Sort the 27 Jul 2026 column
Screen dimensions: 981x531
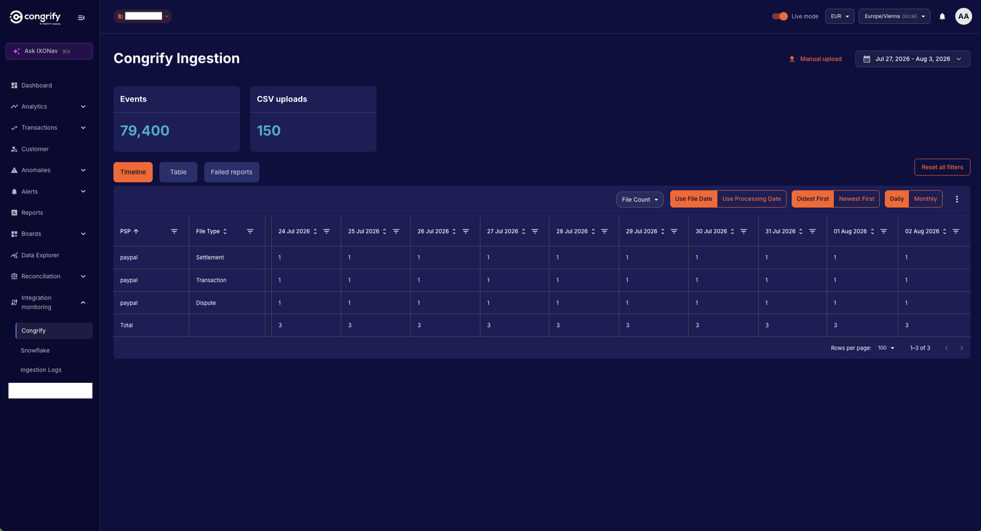(524, 232)
